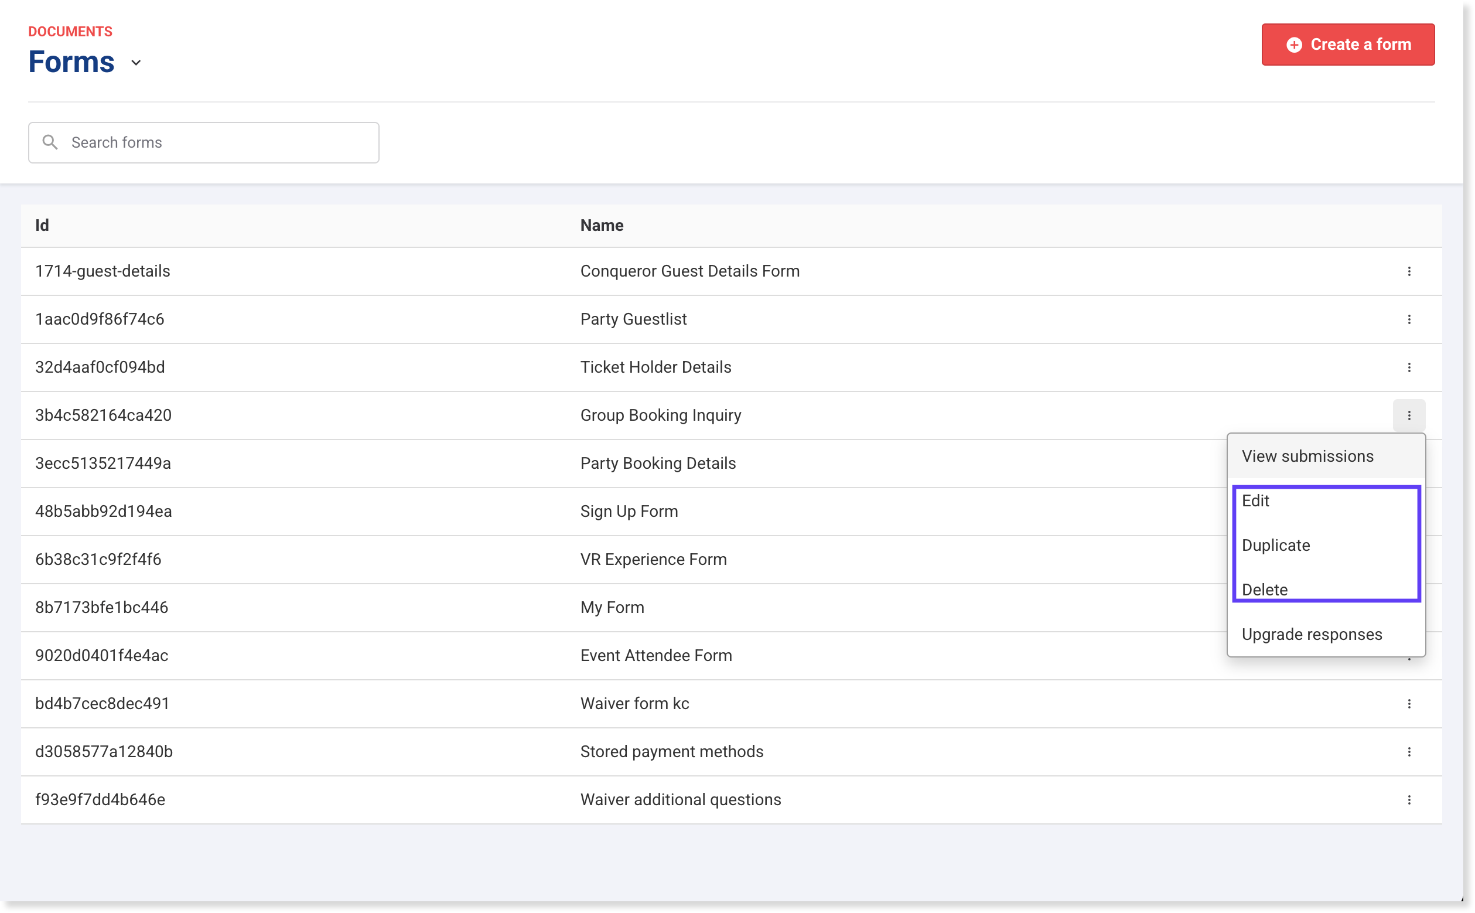Choose Delete in the context menu
Screen dimensions: 1475x913
pos(1264,590)
